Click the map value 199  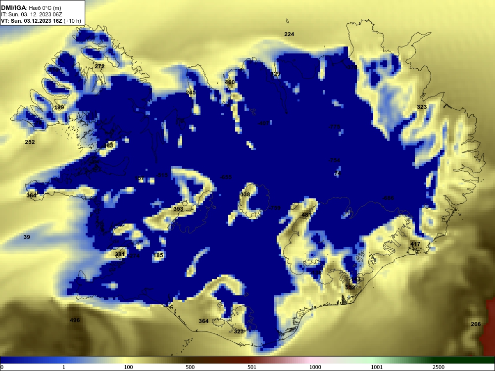pyautogui.click(x=59, y=107)
